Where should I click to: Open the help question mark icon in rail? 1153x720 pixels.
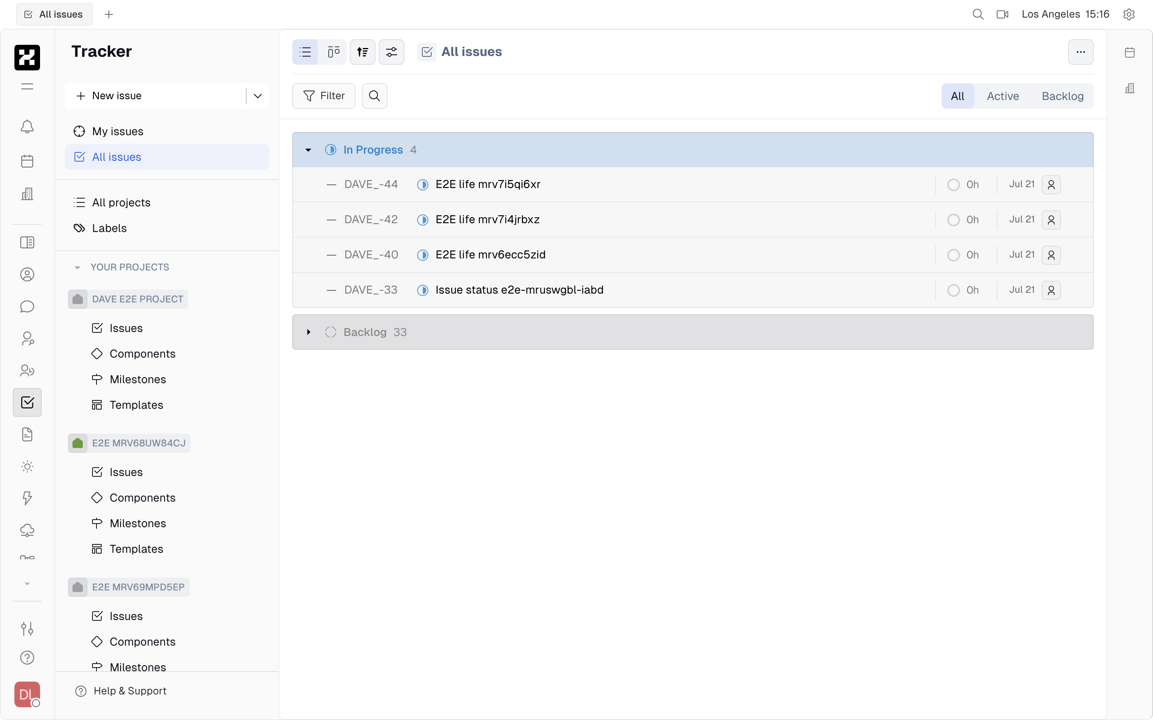tap(27, 658)
